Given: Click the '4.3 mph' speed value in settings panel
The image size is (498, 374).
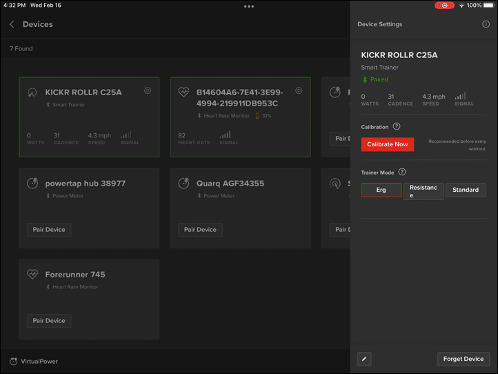Looking at the screenshot, I should [434, 97].
